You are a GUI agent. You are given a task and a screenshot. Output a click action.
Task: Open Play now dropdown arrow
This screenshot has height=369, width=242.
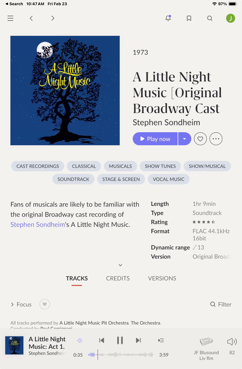pyautogui.click(x=184, y=139)
